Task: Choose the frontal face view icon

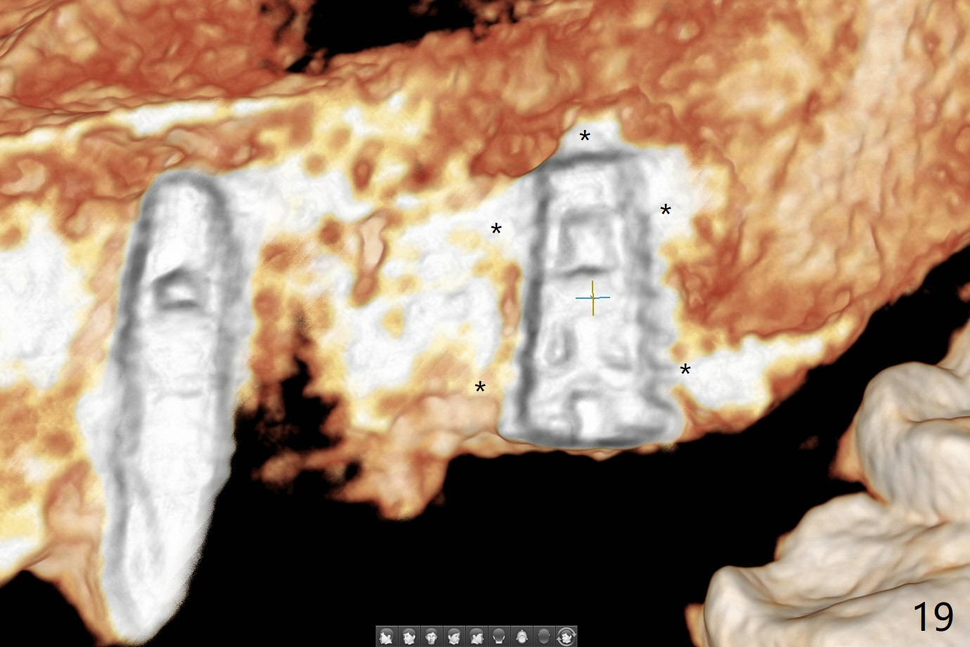Action: [x=431, y=636]
